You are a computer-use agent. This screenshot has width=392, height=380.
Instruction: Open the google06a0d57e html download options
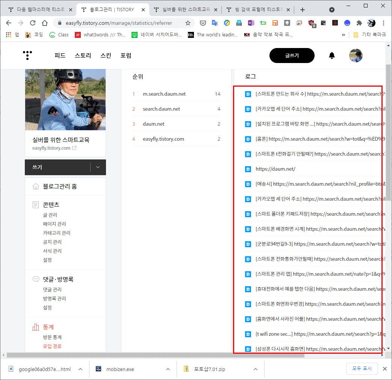[80, 369]
